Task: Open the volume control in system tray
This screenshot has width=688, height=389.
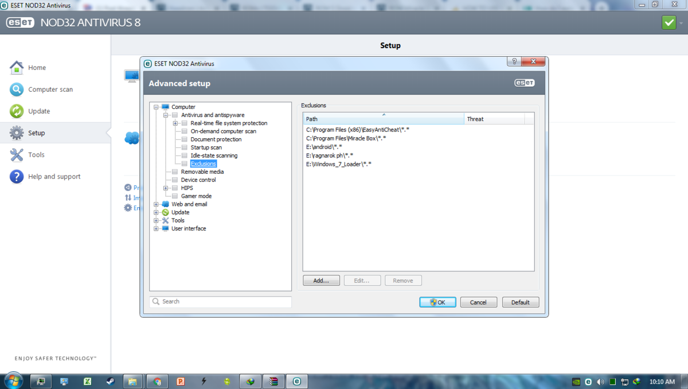Action: (600, 382)
